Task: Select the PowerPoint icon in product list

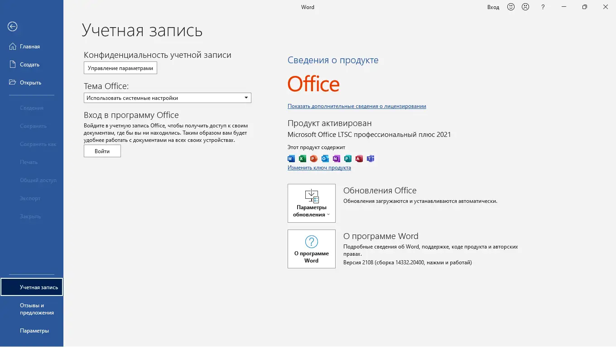Action: [x=313, y=159]
